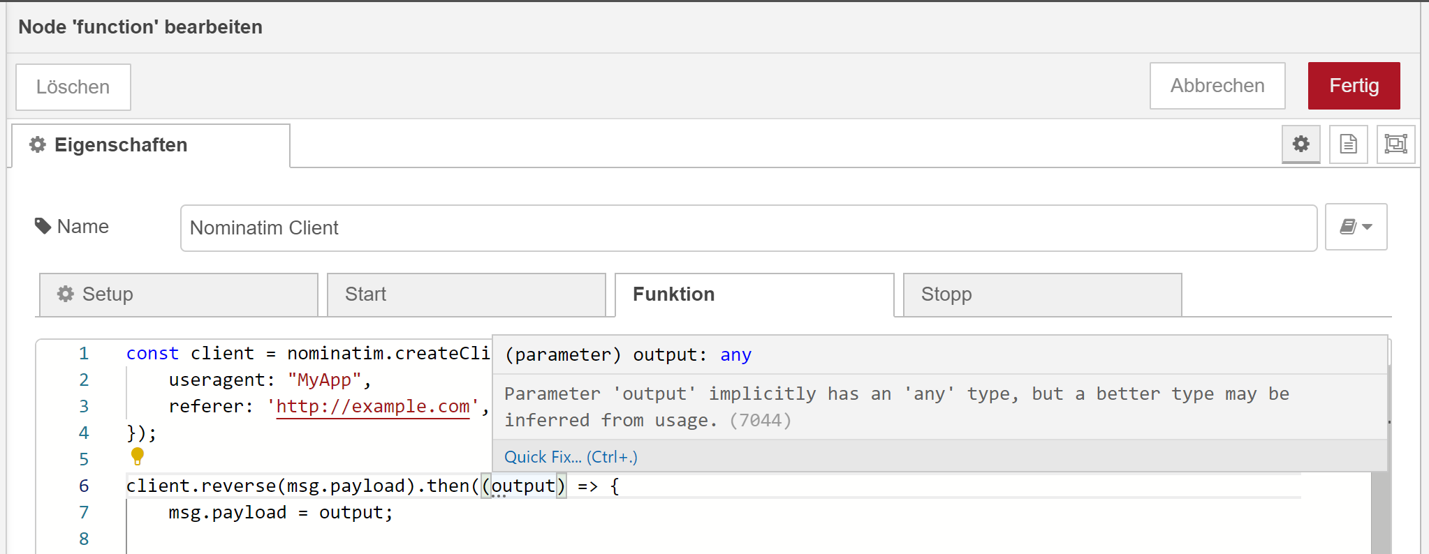1429x554 pixels.
Task: Open the Setup tab
Action: tap(178, 294)
